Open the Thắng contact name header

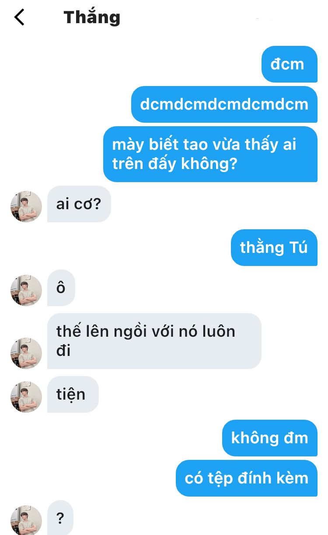click(92, 17)
